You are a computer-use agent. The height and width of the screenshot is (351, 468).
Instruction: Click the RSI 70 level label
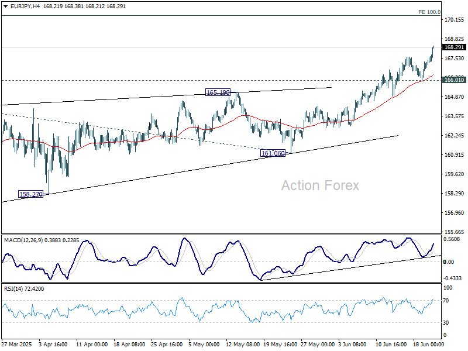[x=446, y=301]
